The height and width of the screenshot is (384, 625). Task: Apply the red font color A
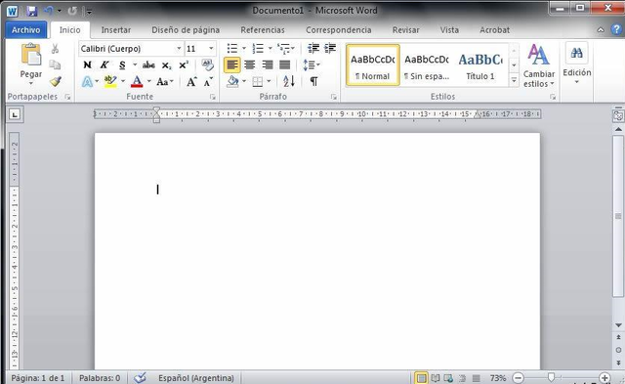point(137,82)
